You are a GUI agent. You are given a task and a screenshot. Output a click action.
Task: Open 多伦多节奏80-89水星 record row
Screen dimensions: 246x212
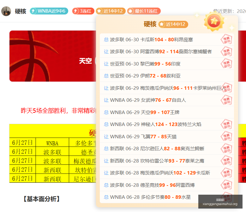click(167, 197)
